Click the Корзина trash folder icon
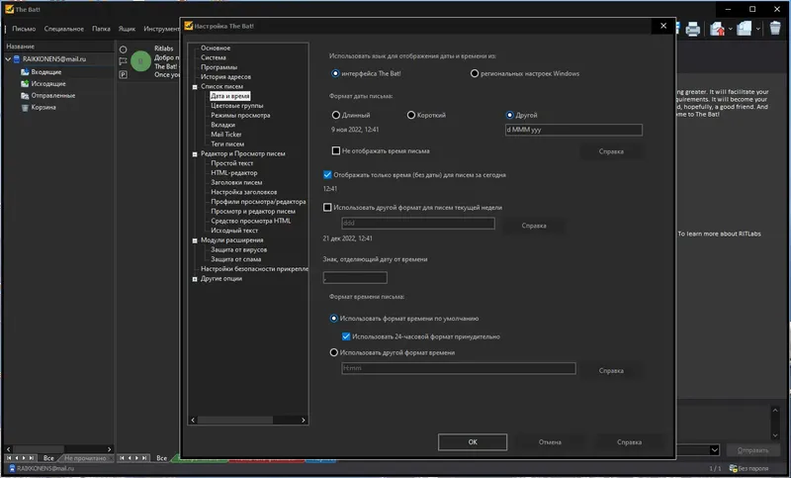The image size is (791, 478). pos(25,107)
